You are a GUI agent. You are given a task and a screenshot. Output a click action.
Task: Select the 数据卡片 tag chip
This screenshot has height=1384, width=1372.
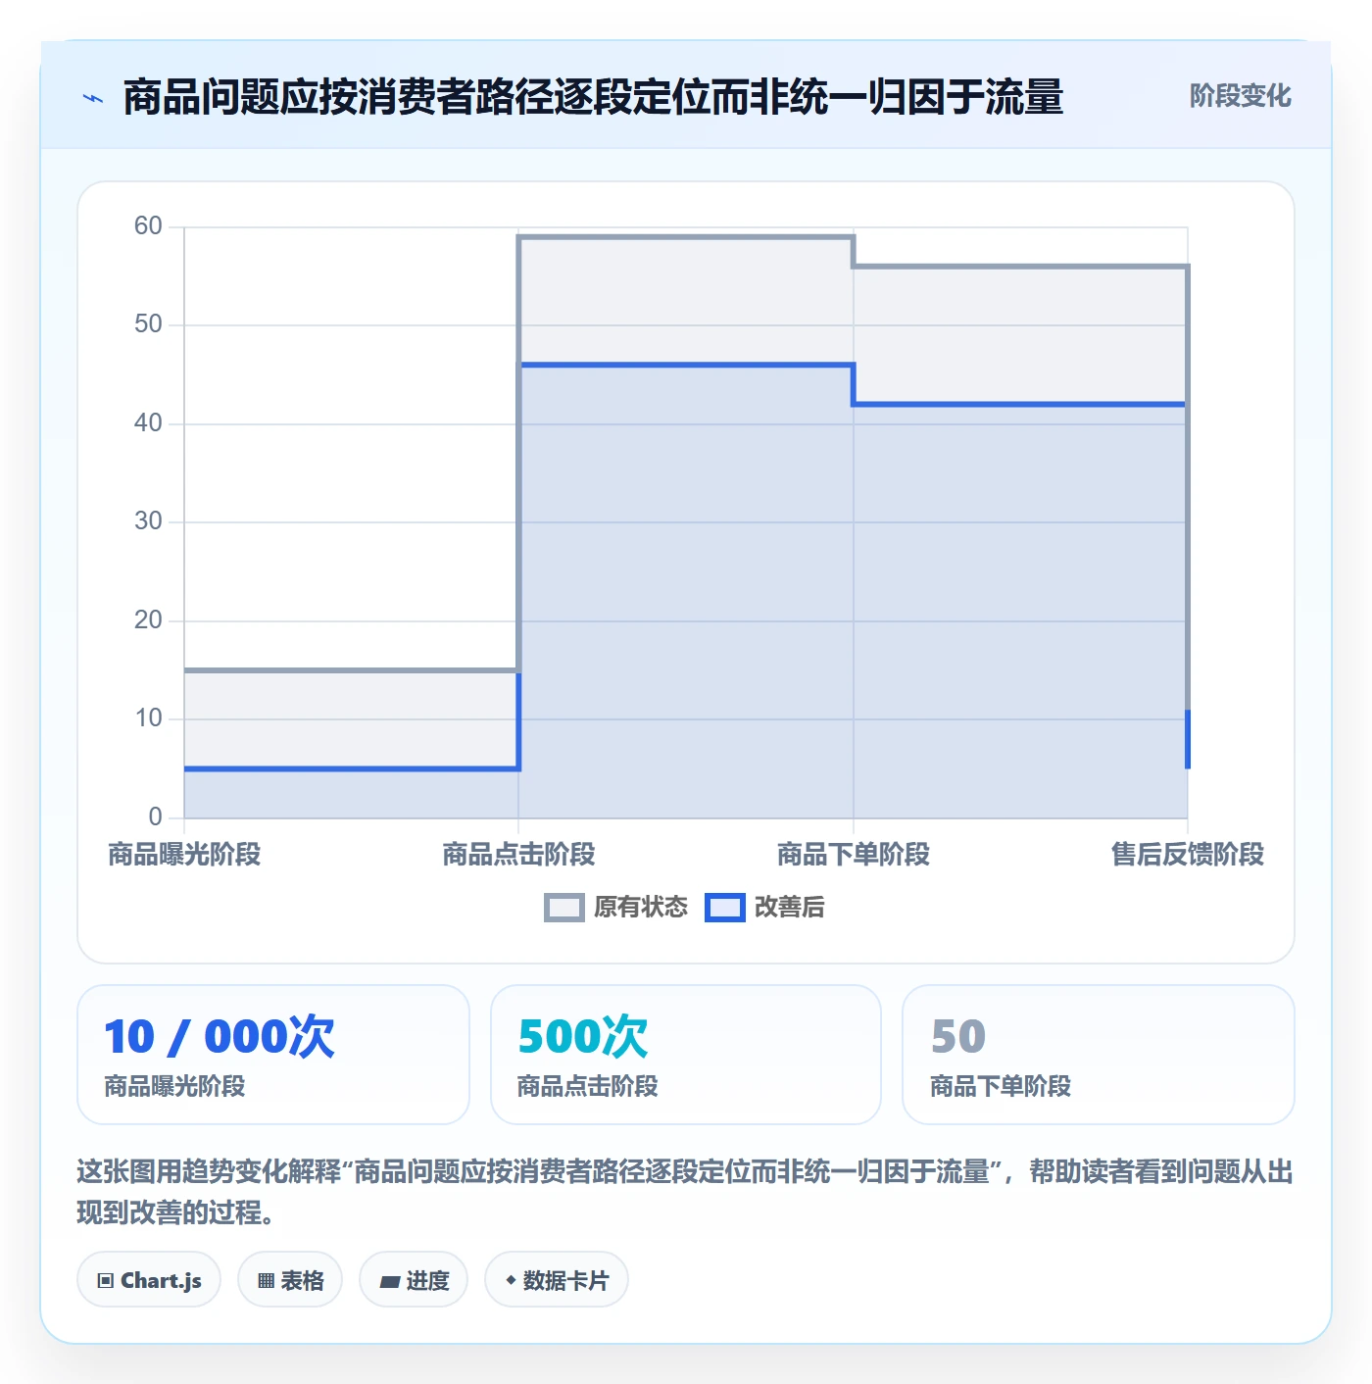[556, 1279]
